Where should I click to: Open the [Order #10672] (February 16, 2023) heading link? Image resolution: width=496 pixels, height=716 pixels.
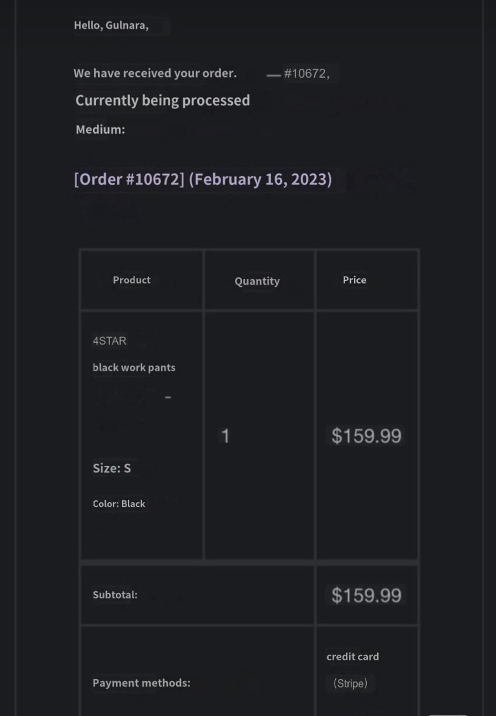(203, 179)
